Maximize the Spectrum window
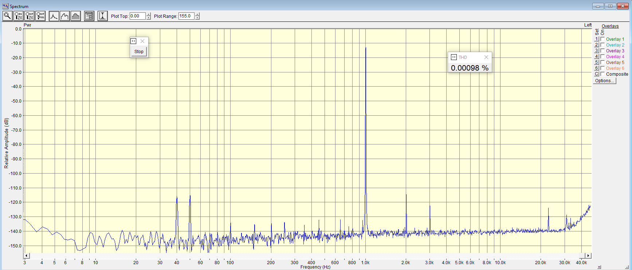The image size is (632, 270). (x=610, y=6)
